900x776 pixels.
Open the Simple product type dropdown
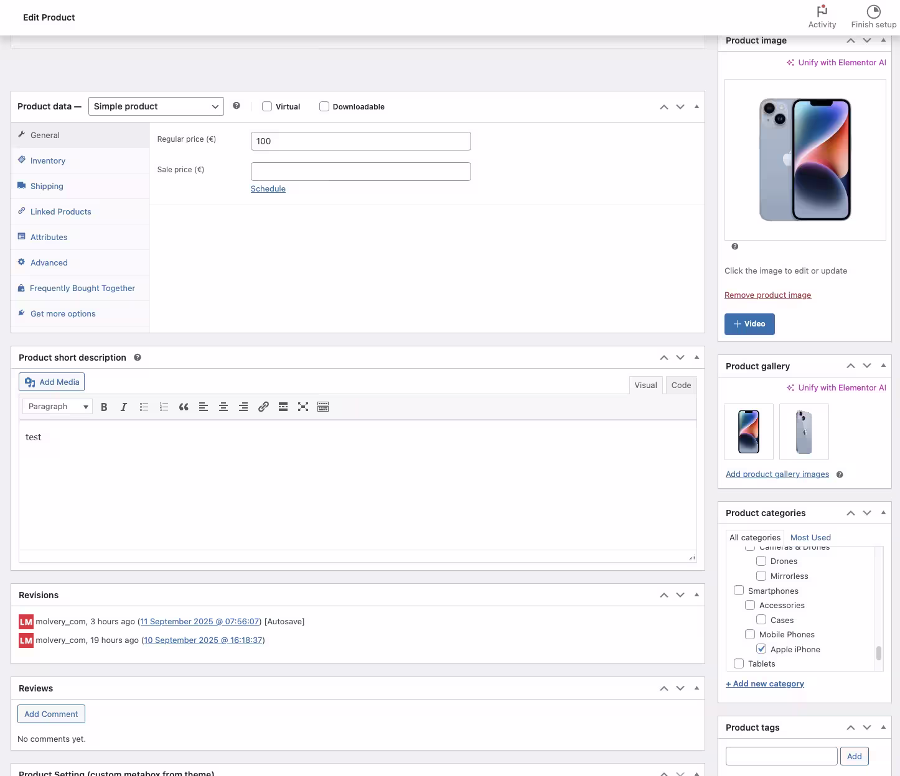point(156,106)
